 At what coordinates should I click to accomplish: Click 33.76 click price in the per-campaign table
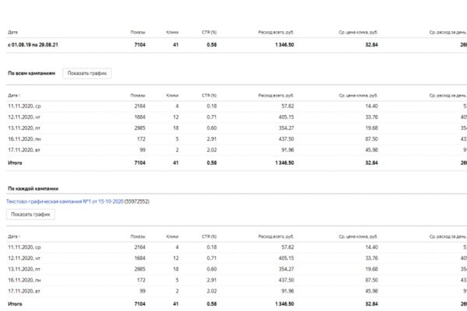pos(372,258)
